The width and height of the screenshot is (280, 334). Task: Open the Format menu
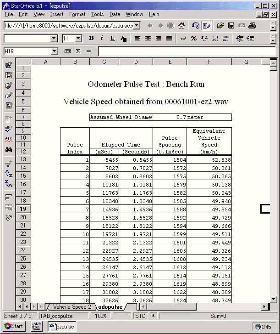tap(77, 14)
